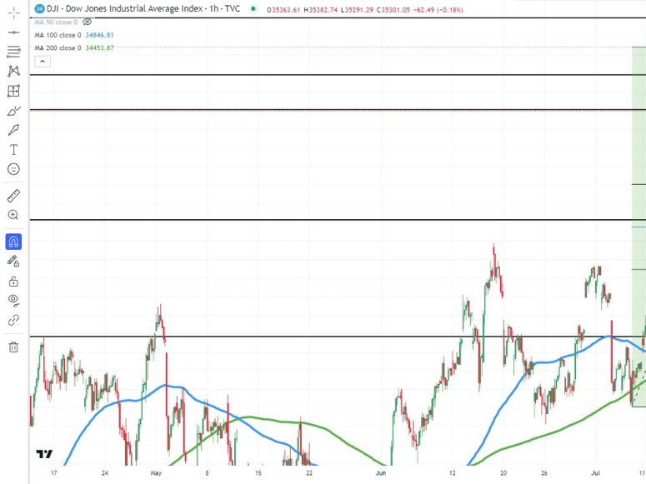Click the green market status dot
Image resolution: width=646 pixels, height=484 pixels.
(253, 8)
